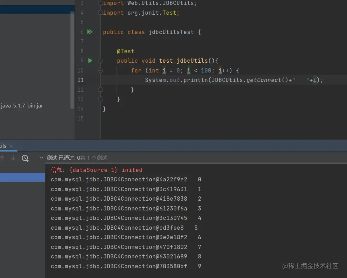Click output line JDBC4Connection@4a22f9e2
The height and width of the screenshot is (278, 347).
126,179
